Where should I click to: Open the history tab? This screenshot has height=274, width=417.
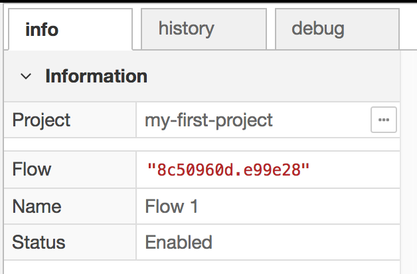186,29
